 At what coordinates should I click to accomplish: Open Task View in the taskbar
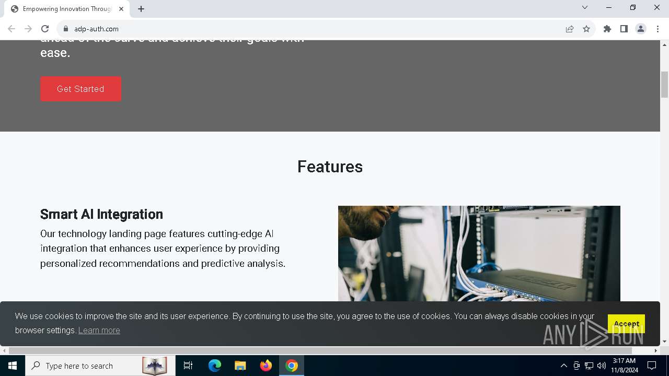coord(188,366)
